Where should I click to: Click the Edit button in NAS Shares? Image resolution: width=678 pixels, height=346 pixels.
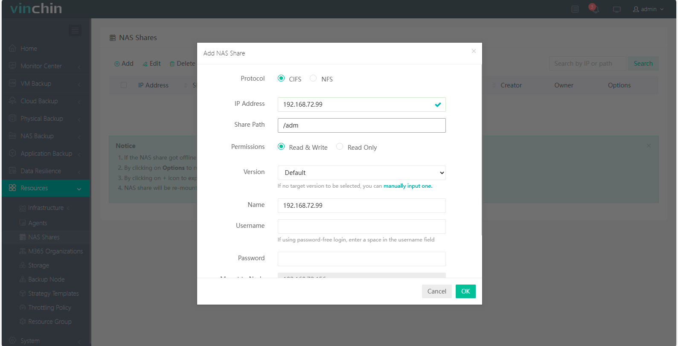tap(151, 64)
